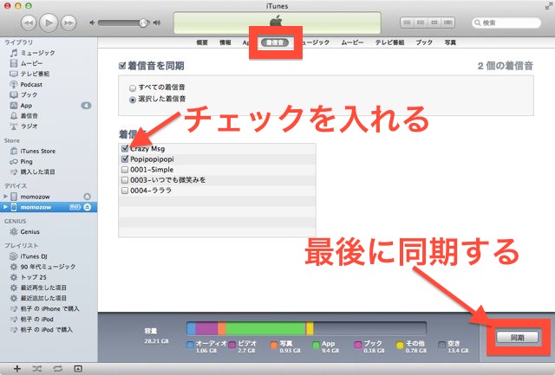
Task: Skip to previous track
Action: click(x=29, y=23)
